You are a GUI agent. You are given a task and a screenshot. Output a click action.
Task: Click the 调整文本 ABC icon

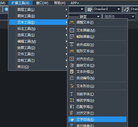click(72, 22)
